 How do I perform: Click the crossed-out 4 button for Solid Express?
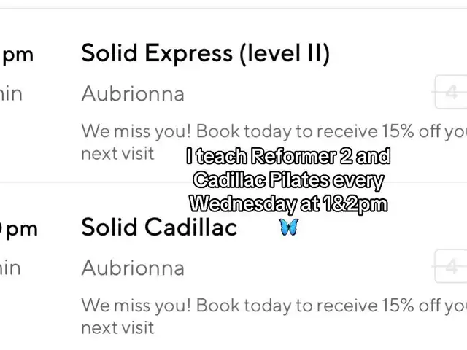click(x=451, y=93)
